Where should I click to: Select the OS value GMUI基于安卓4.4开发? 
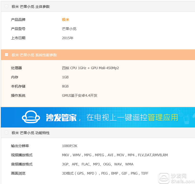80,95
